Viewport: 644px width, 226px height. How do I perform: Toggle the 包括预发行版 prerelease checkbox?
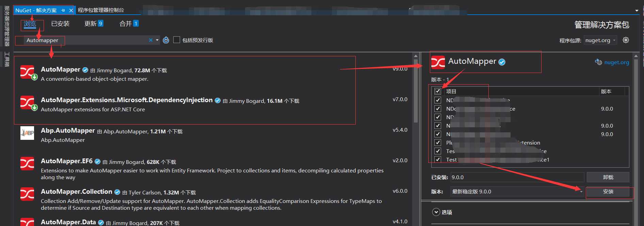(177, 40)
